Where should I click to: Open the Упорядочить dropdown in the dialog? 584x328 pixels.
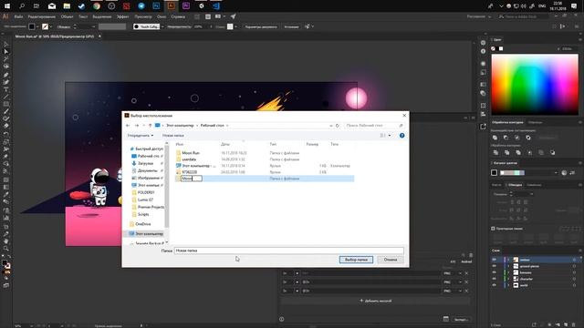point(141,136)
